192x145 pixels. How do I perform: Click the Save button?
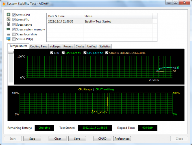(77, 139)
